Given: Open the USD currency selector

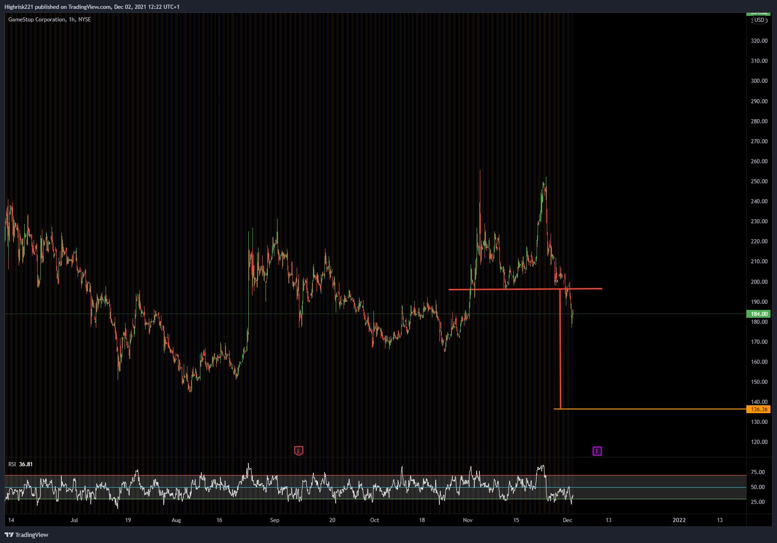Looking at the screenshot, I should [759, 20].
